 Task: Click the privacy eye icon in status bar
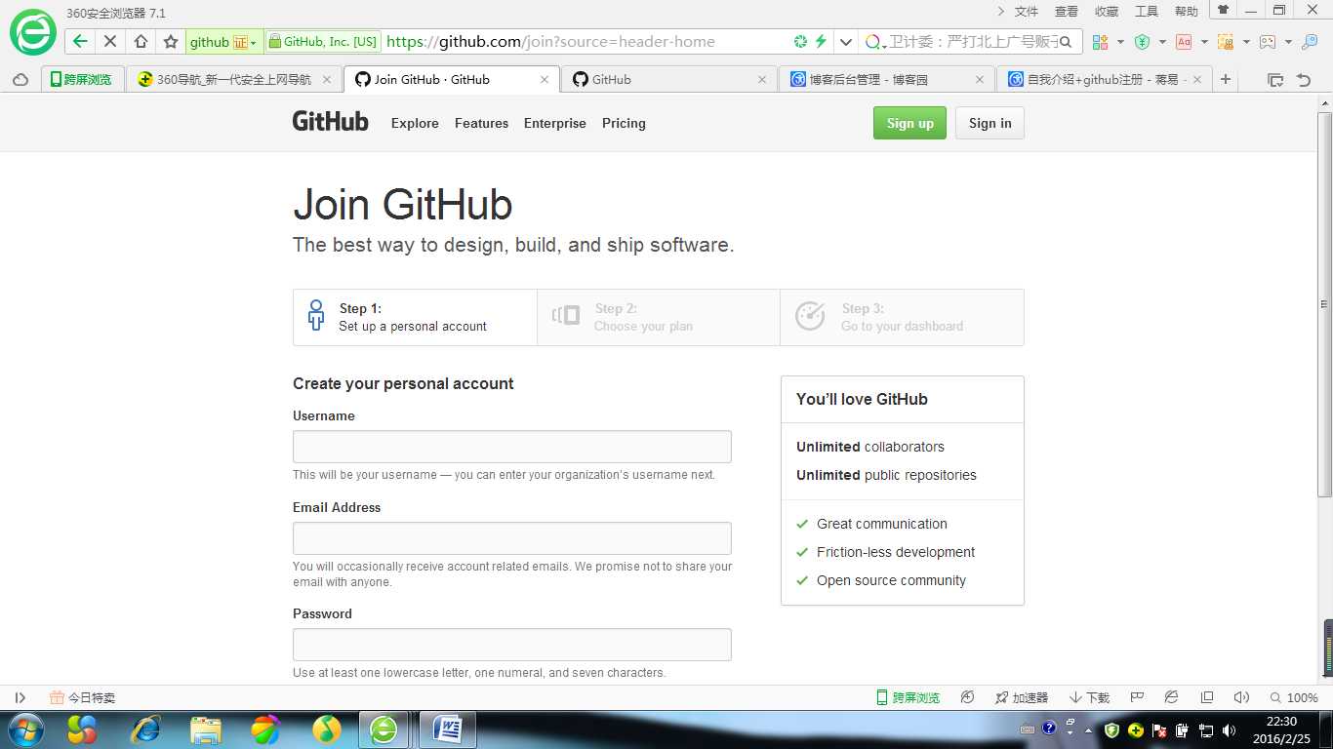coord(968,697)
